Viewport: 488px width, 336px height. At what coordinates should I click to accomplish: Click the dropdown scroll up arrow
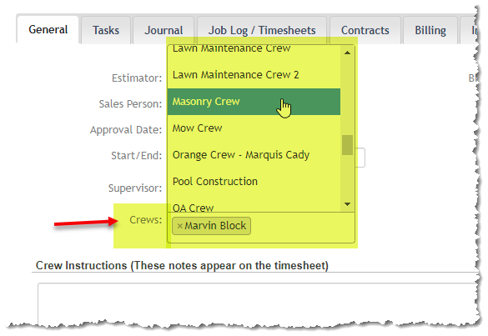click(347, 53)
